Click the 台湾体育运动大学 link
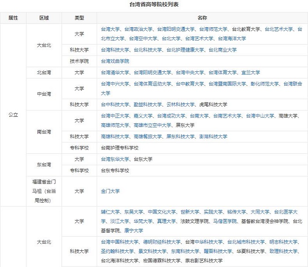 click(152, 84)
